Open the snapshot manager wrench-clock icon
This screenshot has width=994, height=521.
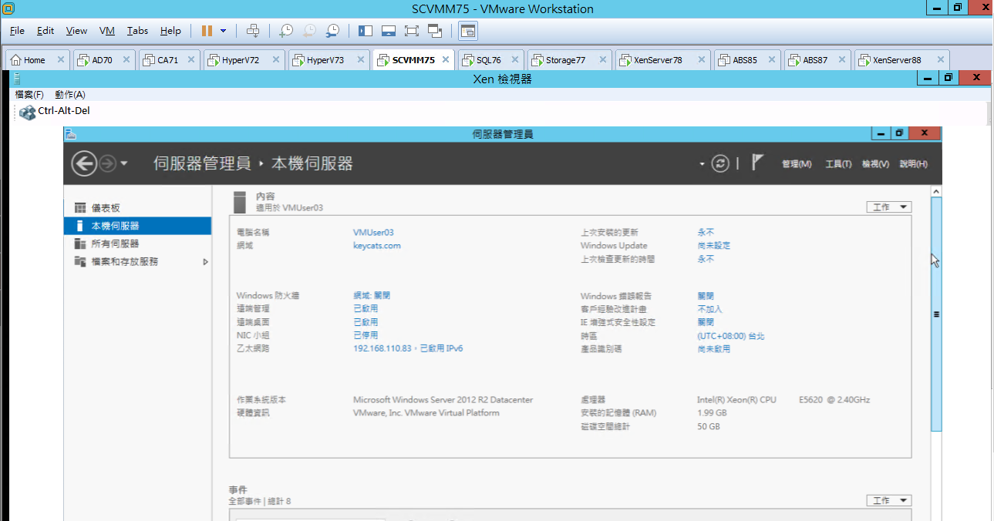coord(332,31)
